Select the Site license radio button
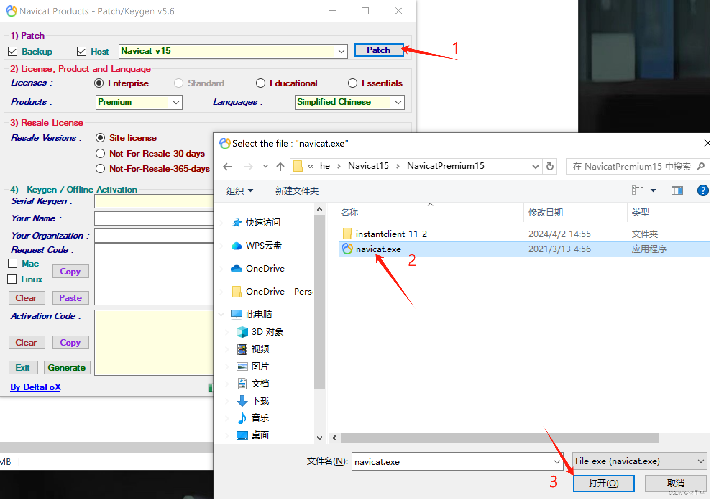 pyautogui.click(x=100, y=138)
